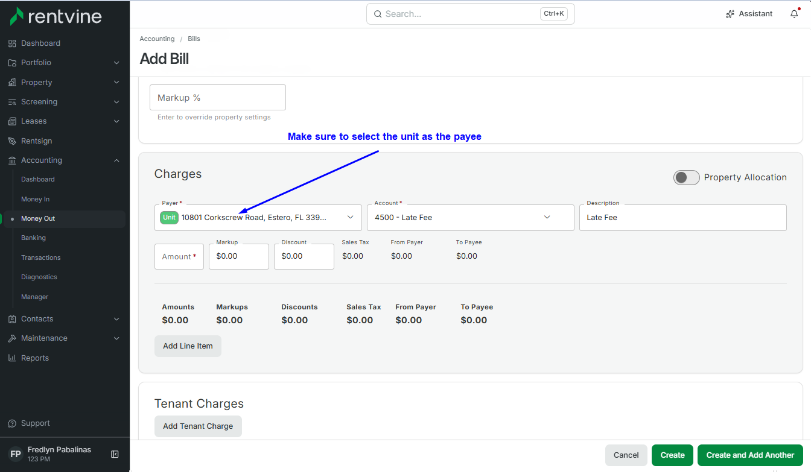Click the Accounting bank icon
Viewport: 811px width, 474px height.
tap(12, 160)
